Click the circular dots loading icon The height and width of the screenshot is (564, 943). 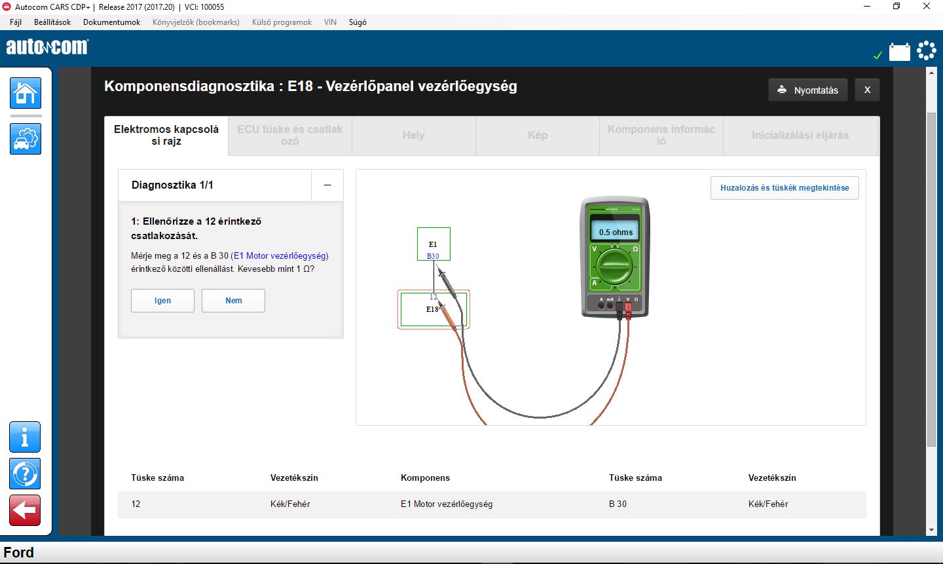pyautogui.click(x=926, y=50)
